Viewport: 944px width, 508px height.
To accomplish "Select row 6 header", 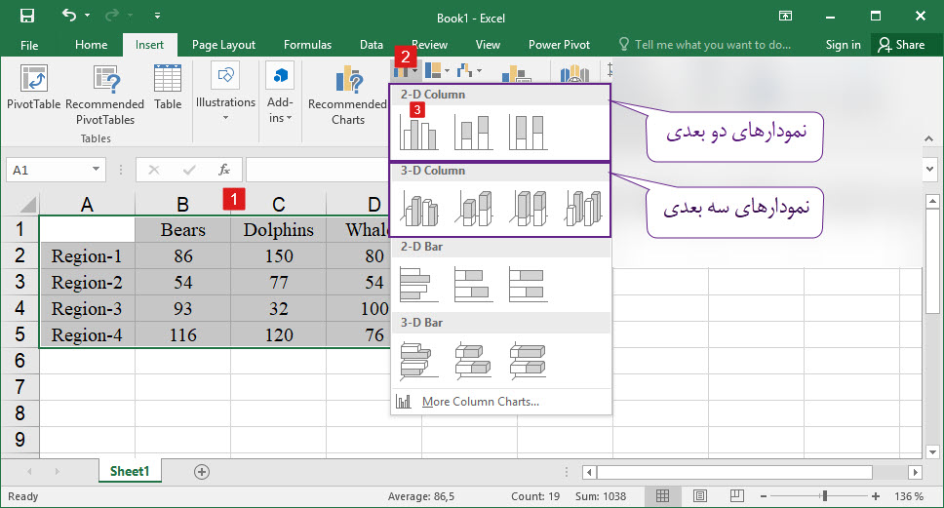I will tap(20, 361).
